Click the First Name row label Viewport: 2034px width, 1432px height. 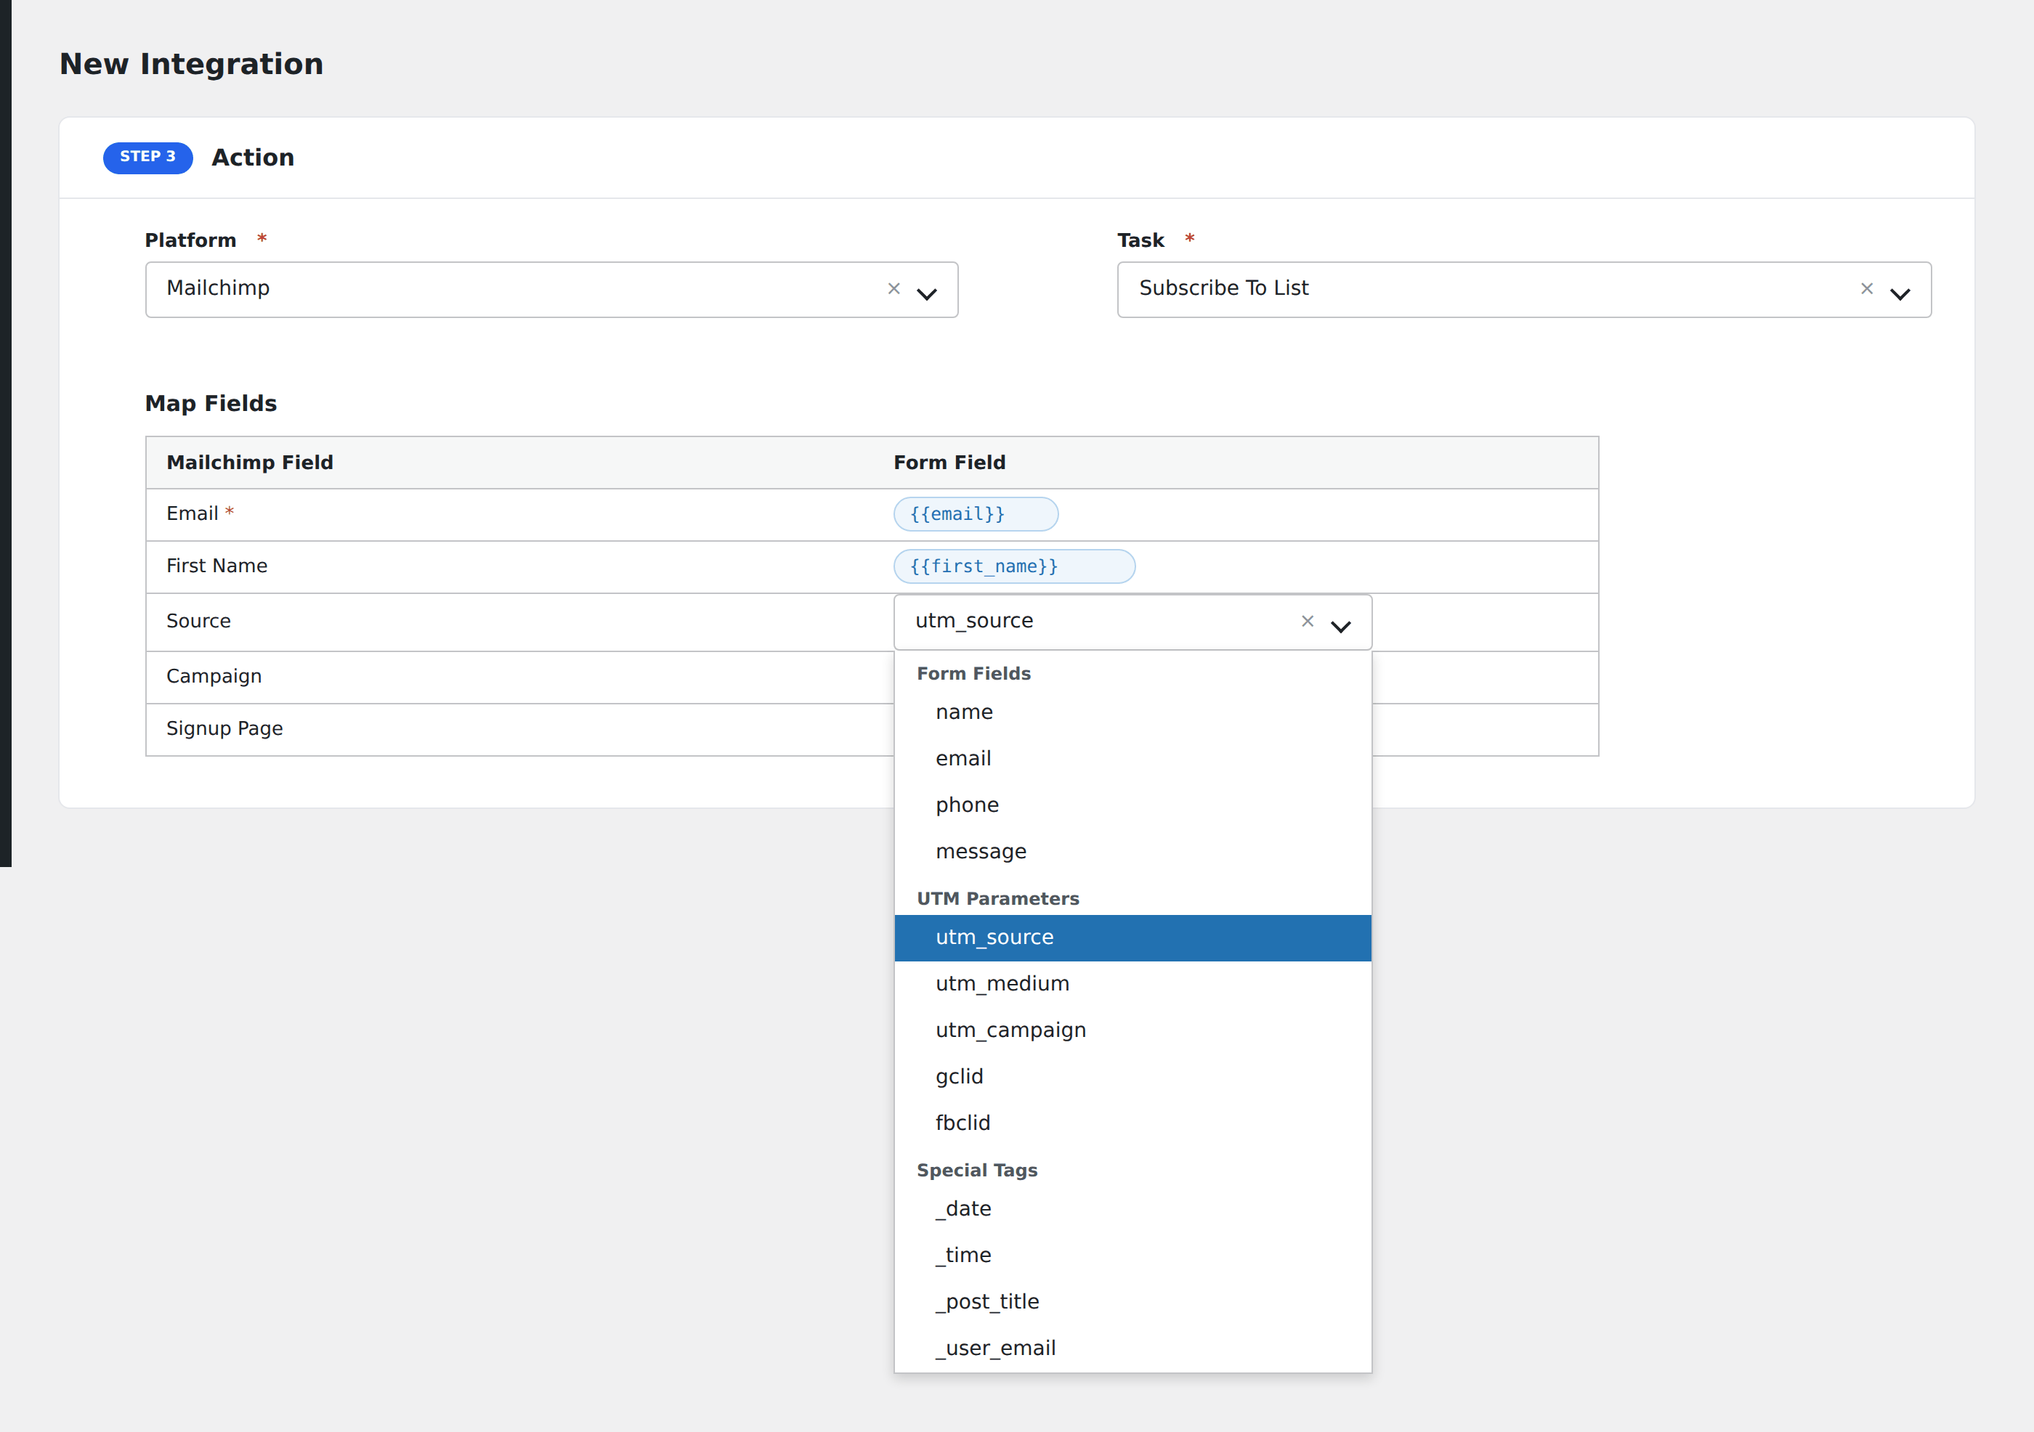click(x=216, y=567)
